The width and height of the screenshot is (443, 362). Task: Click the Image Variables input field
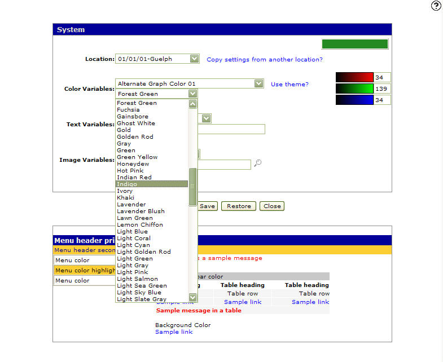(224, 165)
